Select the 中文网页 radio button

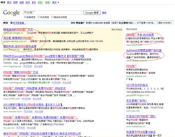point(39,17)
